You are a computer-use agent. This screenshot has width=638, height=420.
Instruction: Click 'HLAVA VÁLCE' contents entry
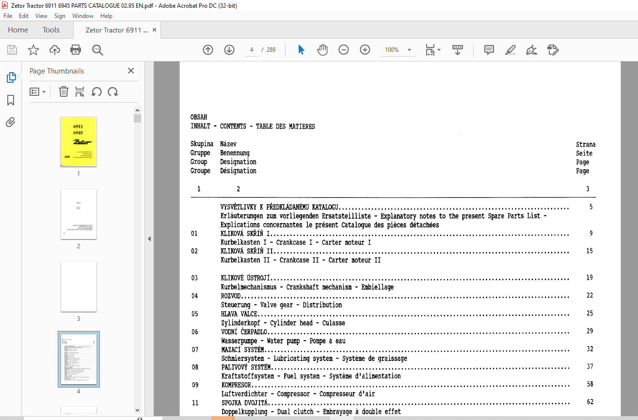[x=239, y=314]
